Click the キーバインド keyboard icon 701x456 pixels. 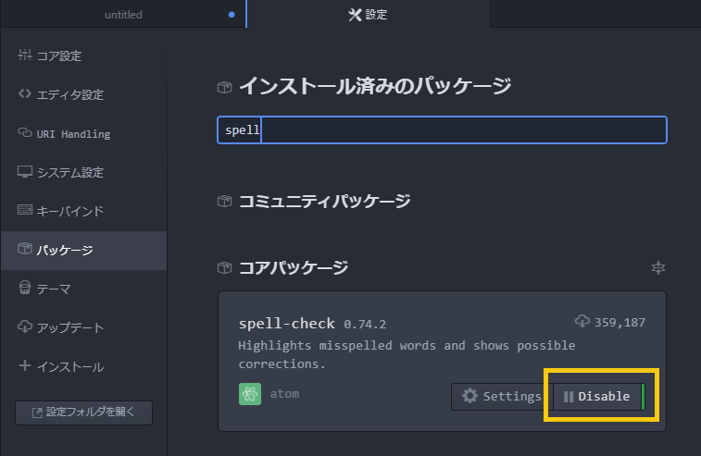click(x=25, y=209)
